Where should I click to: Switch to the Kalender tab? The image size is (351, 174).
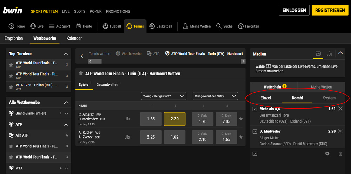(74, 38)
